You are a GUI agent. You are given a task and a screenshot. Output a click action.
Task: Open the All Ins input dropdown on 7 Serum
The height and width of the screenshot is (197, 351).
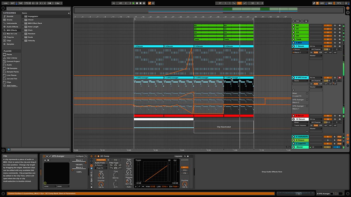pyautogui.click(x=316, y=46)
